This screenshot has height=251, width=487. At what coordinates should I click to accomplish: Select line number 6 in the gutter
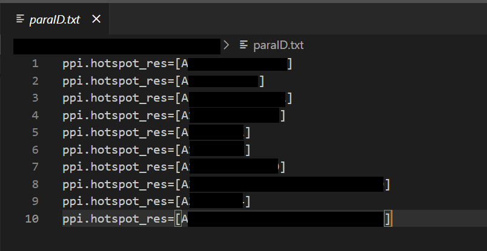click(35, 149)
